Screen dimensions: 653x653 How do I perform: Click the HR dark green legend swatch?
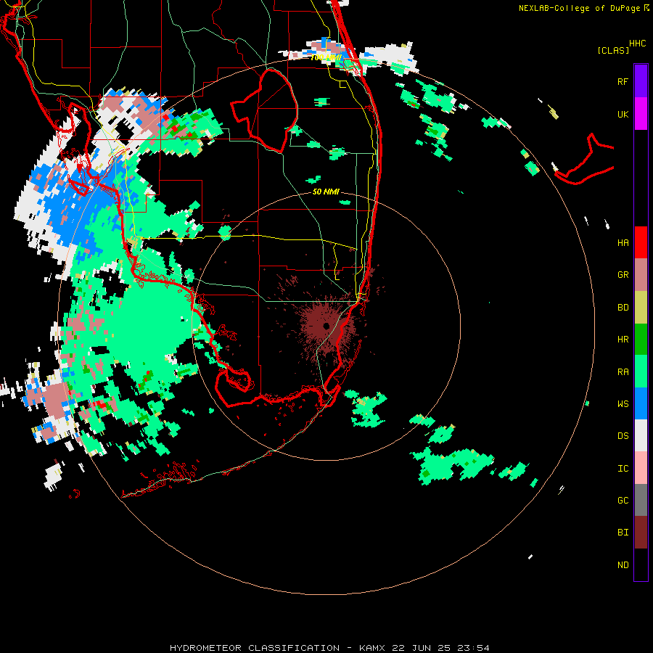pyautogui.click(x=641, y=340)
